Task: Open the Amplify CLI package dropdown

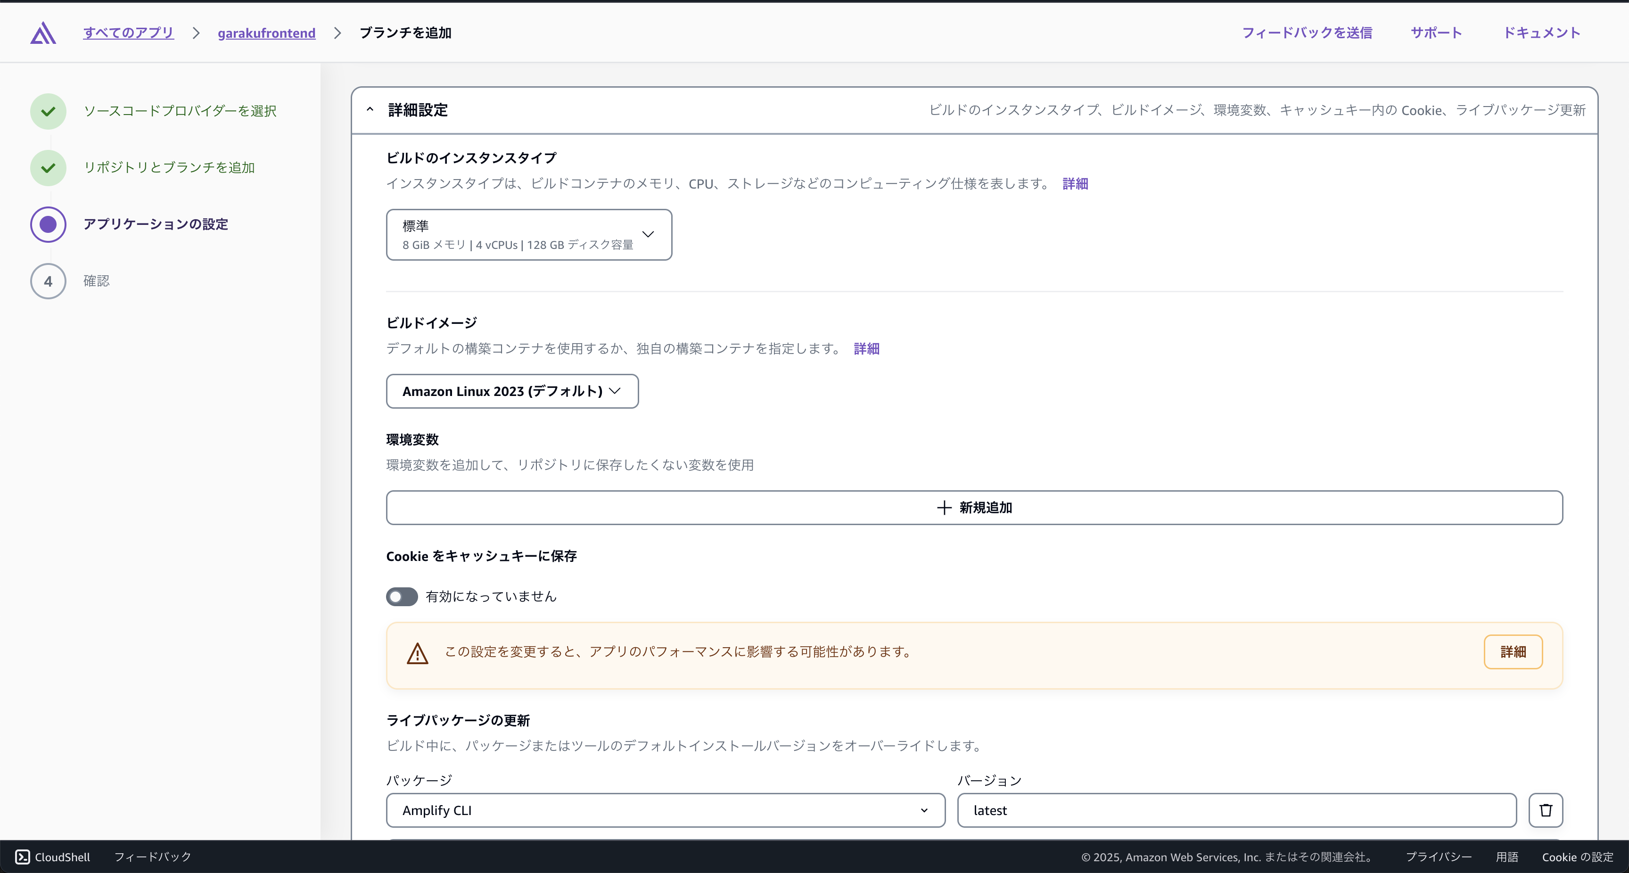Action: [665, 810]
